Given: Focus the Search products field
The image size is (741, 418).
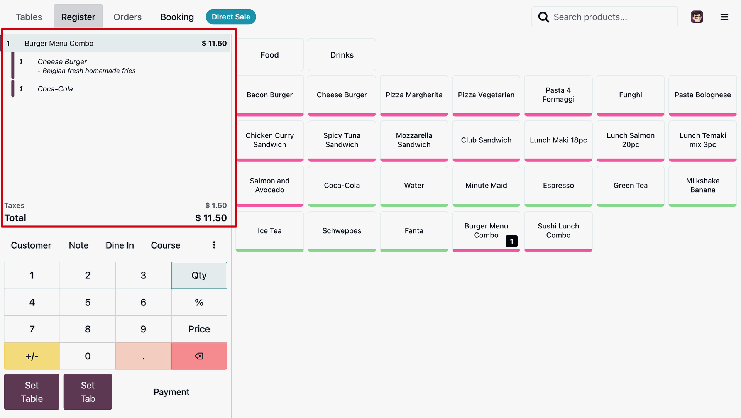Looking at the screenshot, I should [x=612, y=17].
